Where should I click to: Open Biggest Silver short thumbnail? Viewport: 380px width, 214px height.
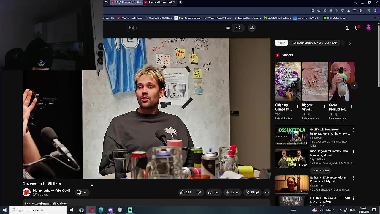315,82
